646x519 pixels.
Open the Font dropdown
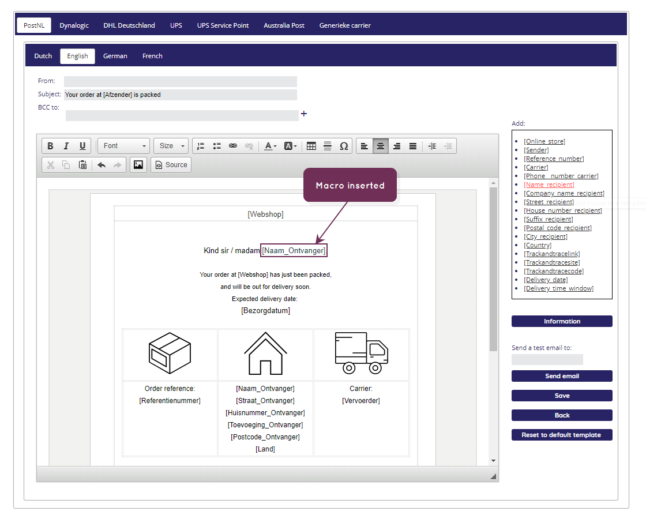(124, 146)
